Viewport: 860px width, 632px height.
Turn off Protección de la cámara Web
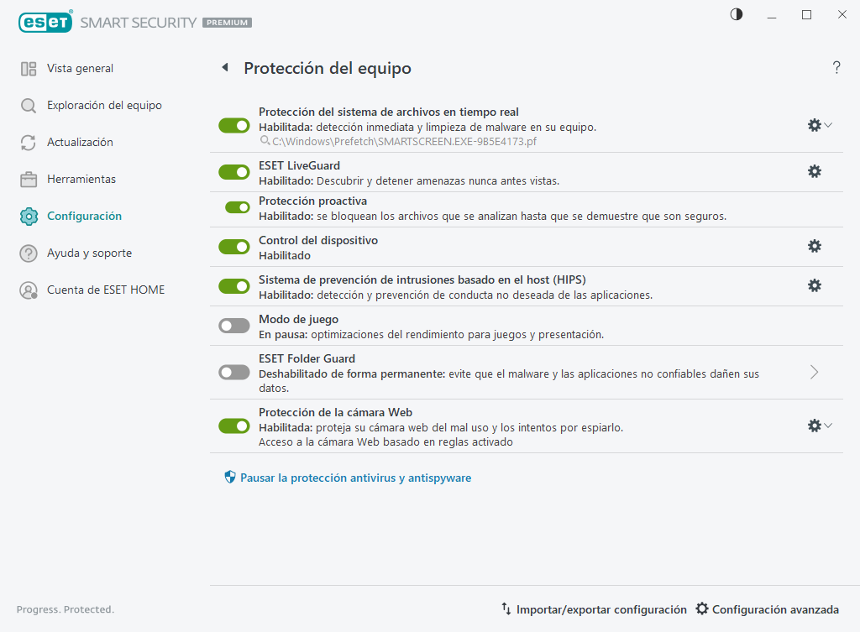(x=233, y=426)
